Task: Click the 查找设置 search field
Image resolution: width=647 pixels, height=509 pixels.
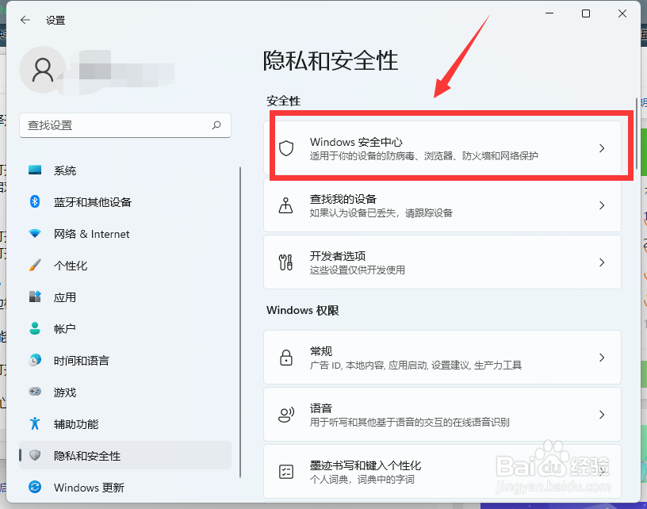Action: [125, 125]
